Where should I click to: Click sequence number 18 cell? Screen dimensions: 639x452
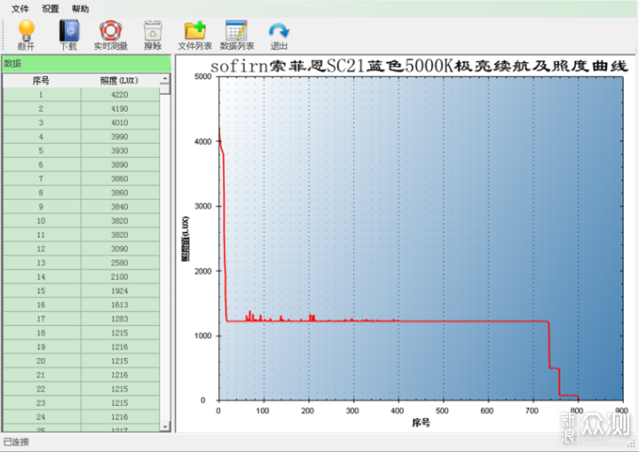click(x=41, y=333)
